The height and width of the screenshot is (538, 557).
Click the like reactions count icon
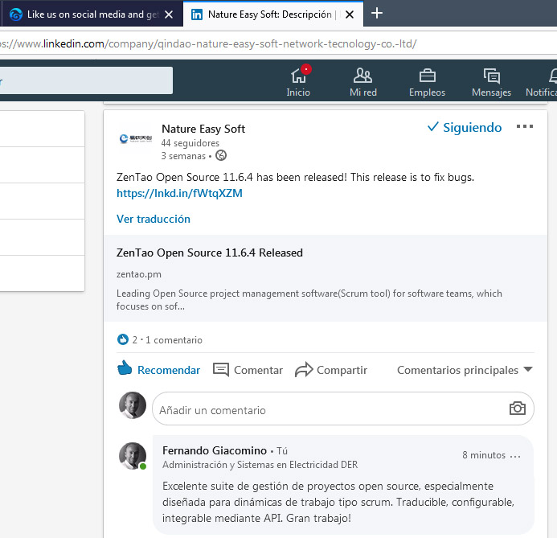point(123,339)
